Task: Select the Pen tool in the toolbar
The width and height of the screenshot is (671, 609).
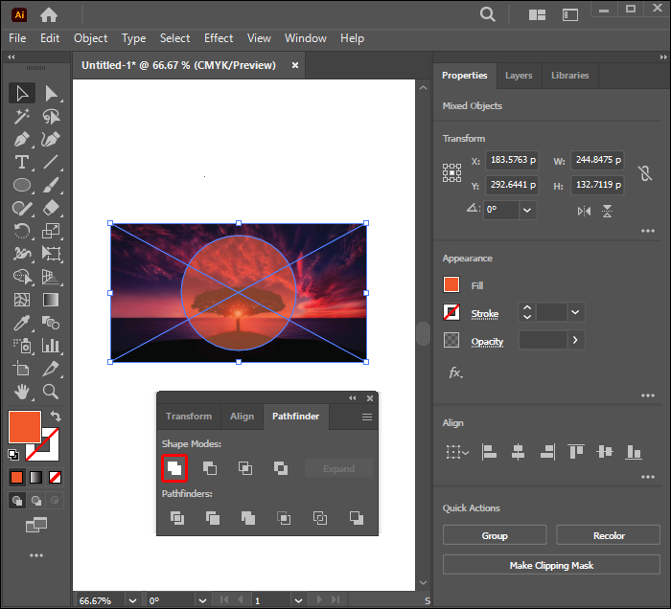Action: tap(22, 139)
